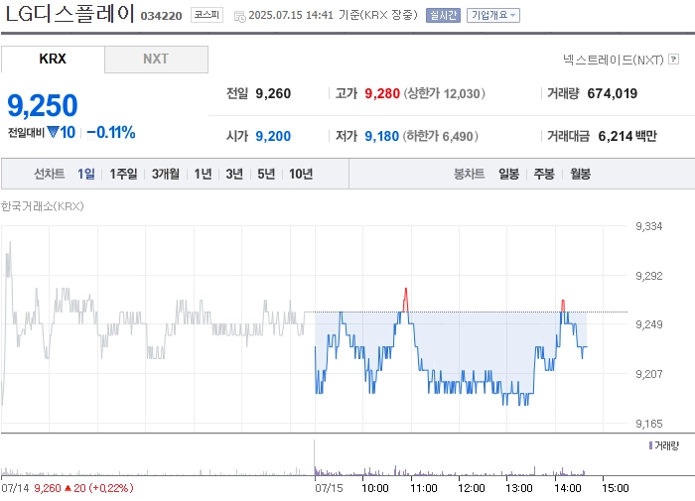Click the 시가 value 9,200
Viewport: 695px width, 501px height.
pos(273,136)
